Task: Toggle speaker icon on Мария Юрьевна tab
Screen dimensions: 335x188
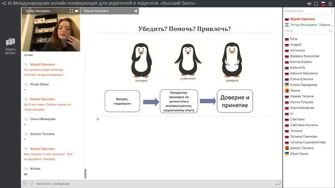Action: click(x=136, y=11)
